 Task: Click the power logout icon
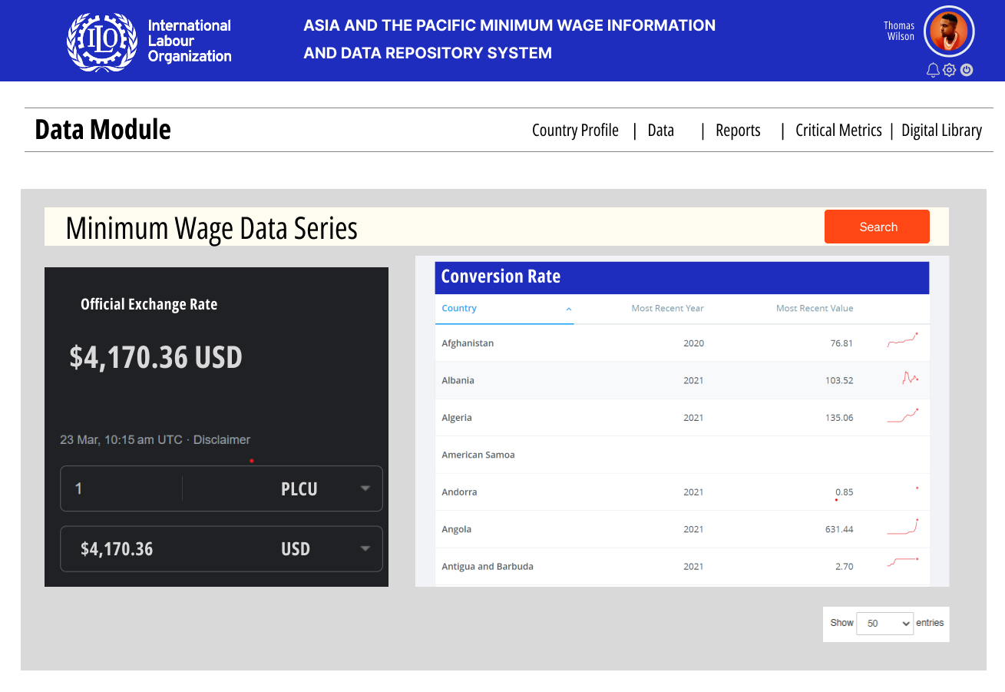(x=967, y=70)
